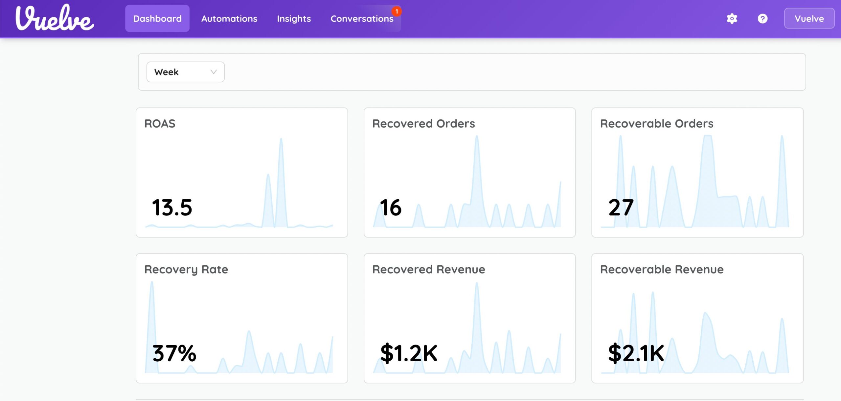Click the Recoverable Orders card
841x401 pixels.
point(697,172)
